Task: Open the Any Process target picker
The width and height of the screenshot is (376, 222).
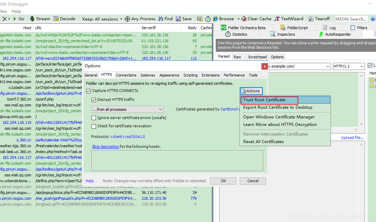Action: click(x=140, y=19)
